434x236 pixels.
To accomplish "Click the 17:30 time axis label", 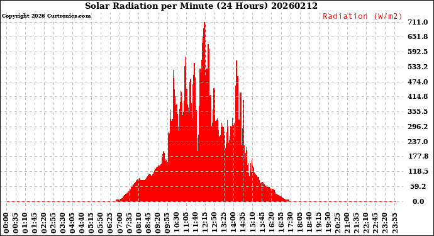I will point(290,223).
